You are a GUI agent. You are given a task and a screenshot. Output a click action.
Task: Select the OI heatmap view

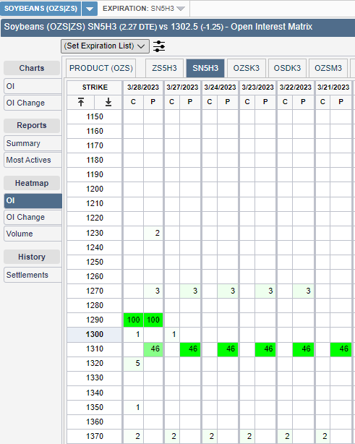click(x=33, y=200)
